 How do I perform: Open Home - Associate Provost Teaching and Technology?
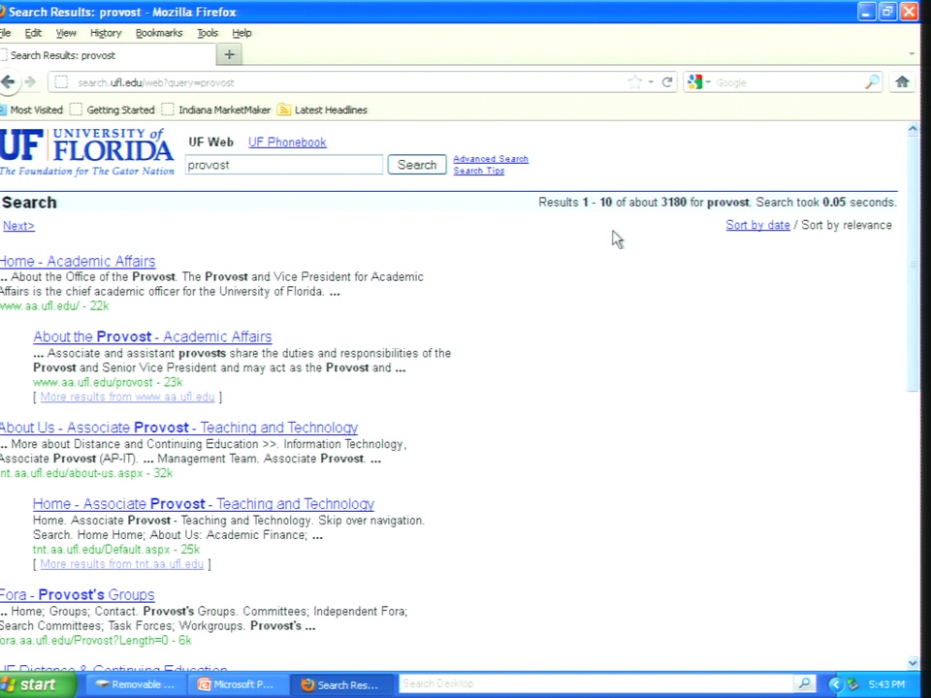pyautogui.click(x=203, y=504)
